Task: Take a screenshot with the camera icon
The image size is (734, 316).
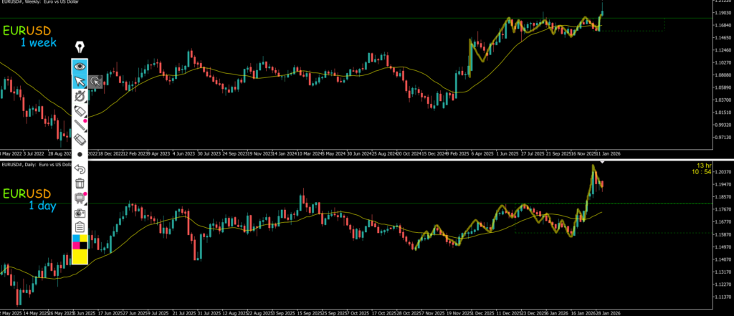Action: [x=80, y=213]
